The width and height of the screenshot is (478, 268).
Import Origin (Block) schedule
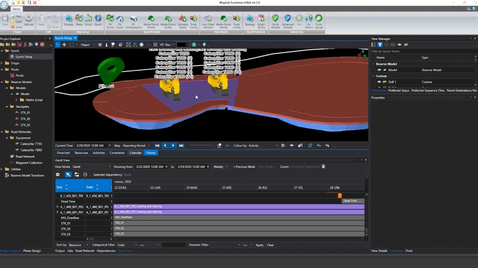(261, 21)
